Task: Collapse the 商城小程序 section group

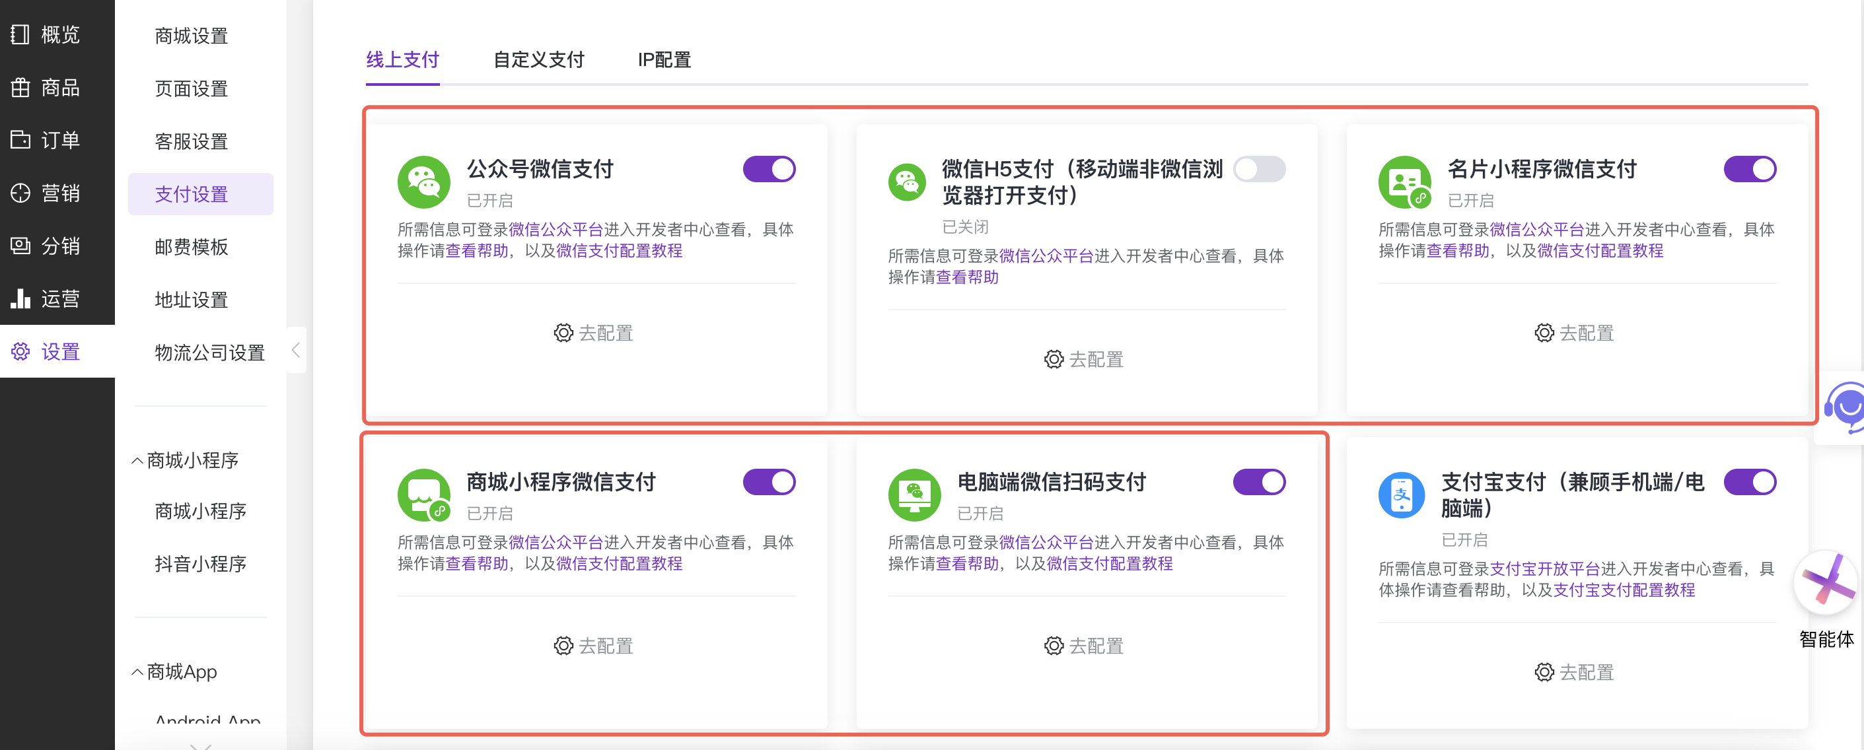Action: coord(137,461)
